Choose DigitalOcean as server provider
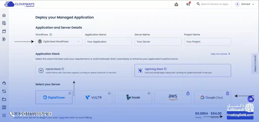Screen dimensions: 259x122 54,97
